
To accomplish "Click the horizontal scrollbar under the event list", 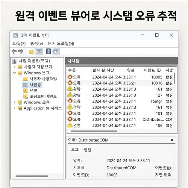I will coord(94,131).
